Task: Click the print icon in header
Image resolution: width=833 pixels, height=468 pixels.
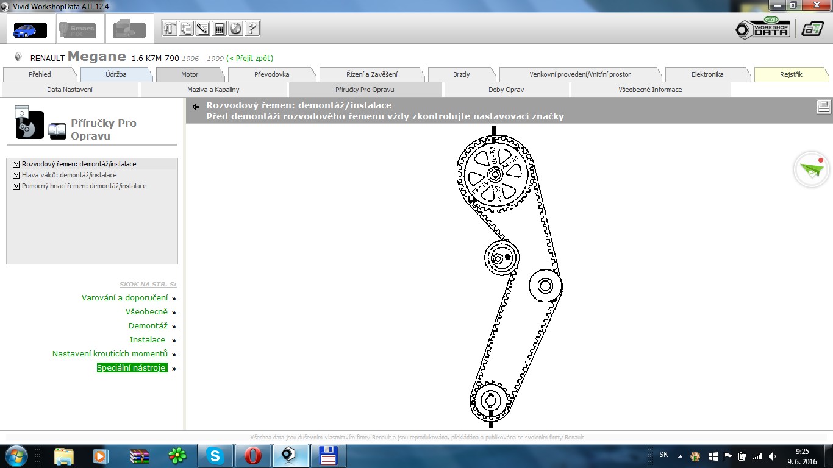Action: [823, 107]
